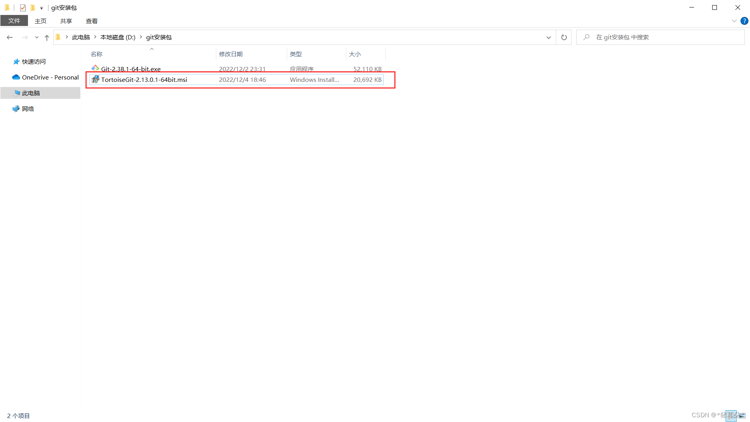
Task: Click the search box for git安装包
Action: point(660,37)
